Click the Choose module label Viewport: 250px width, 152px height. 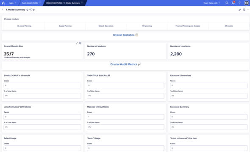coord(11,19)
